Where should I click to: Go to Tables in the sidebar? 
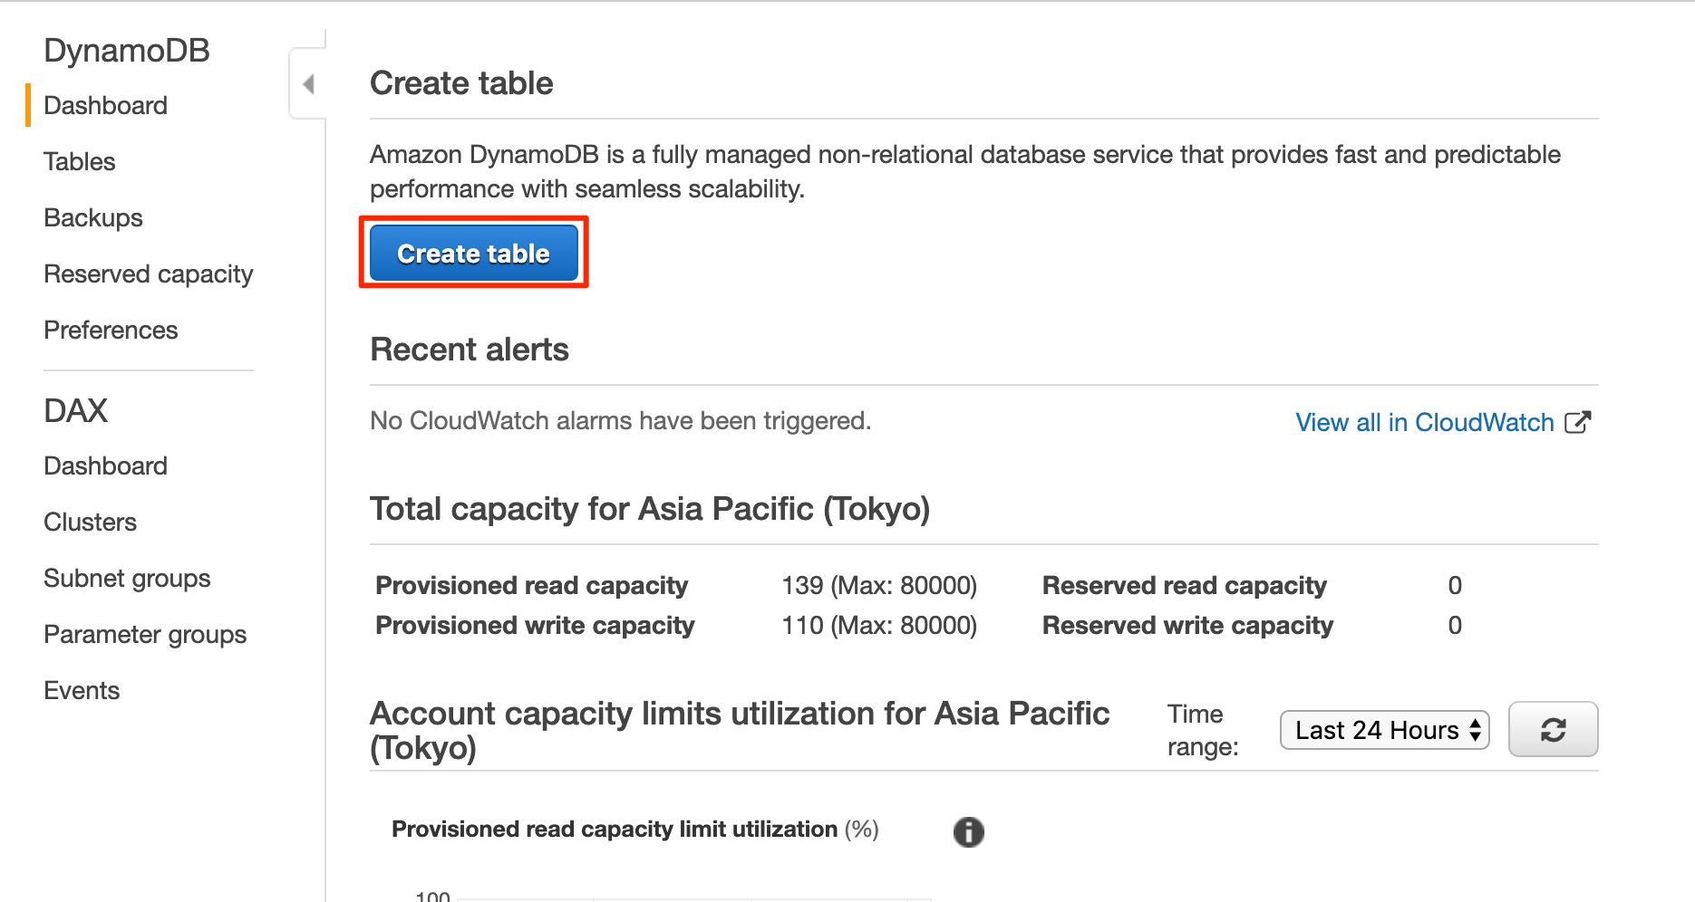pos(80,161)
